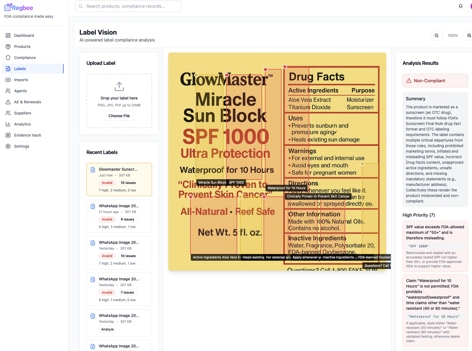
Task: Click the "Clinically Proven to Prevent Skin Cancer" tag
Action: click(x=318, y=196)
